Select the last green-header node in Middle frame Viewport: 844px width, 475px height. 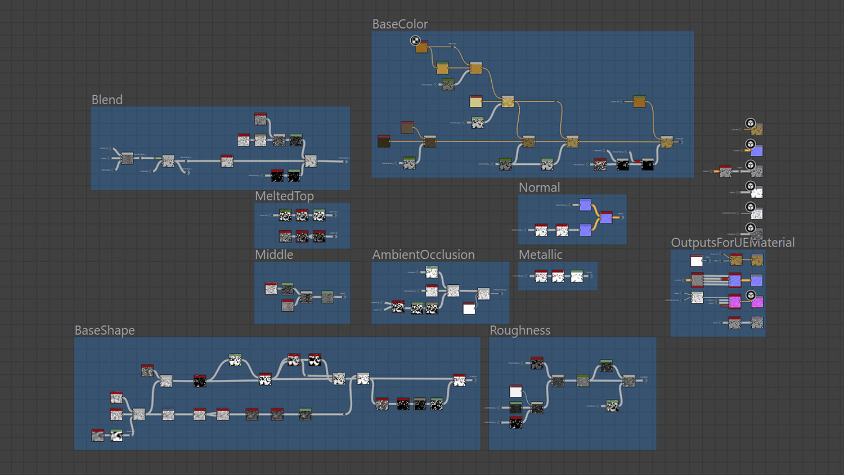(x=327, y=297)
